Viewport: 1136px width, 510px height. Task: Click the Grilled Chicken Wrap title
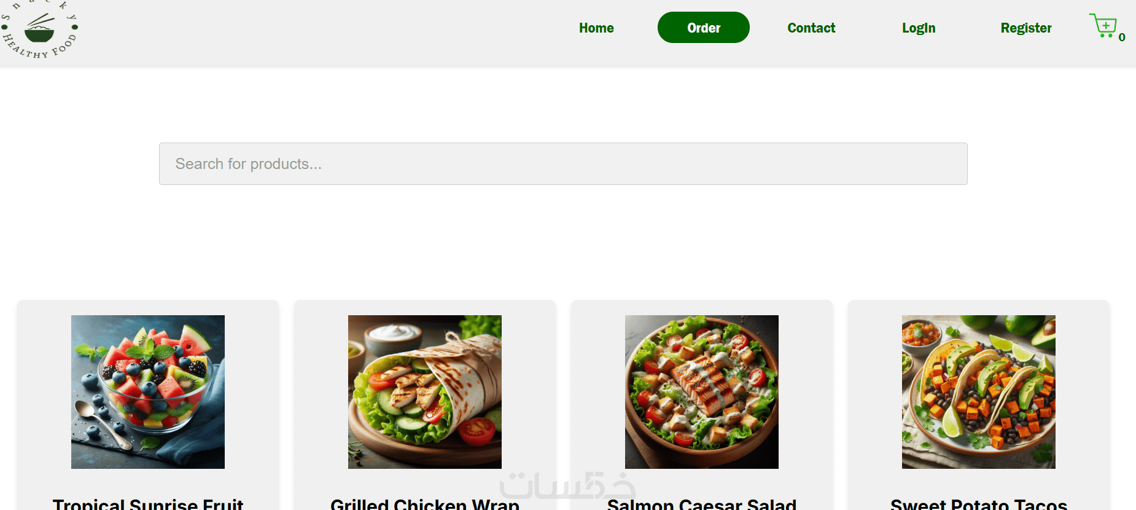click(425, 504)
